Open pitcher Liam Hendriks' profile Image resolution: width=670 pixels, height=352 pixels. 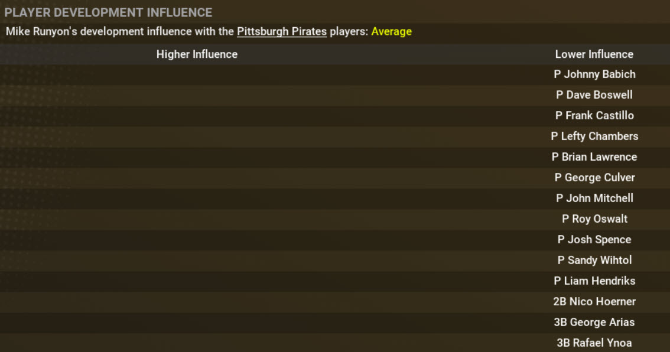594,281
